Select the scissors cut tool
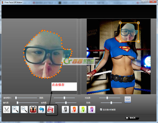This screenshot has width=158, height=123. 7,110
